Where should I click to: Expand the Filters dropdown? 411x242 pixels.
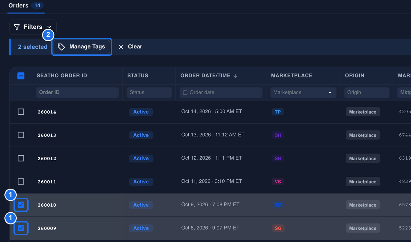tap(33, 27)
